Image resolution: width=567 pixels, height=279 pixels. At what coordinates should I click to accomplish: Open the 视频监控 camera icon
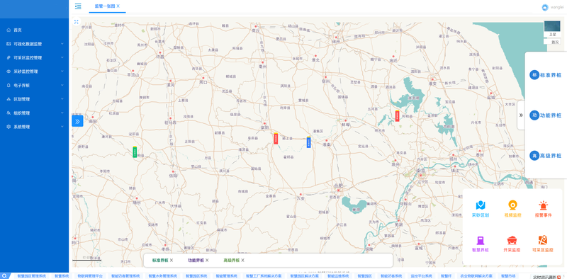(x=512, y=205)
